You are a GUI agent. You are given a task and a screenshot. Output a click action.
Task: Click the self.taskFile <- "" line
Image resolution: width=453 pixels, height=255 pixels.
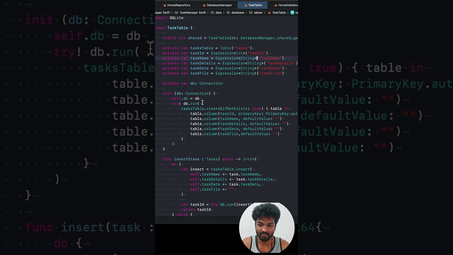point(212,189)
